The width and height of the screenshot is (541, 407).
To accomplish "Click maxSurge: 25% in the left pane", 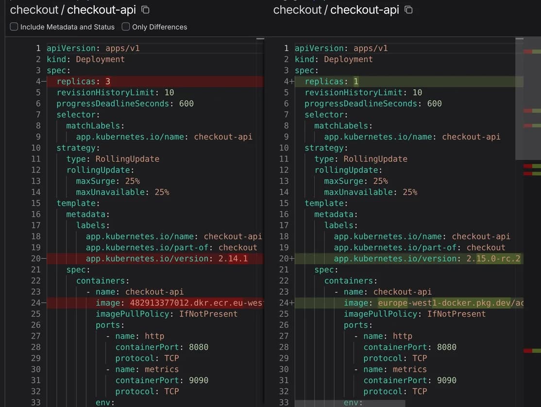I will (x=108, y=181).
